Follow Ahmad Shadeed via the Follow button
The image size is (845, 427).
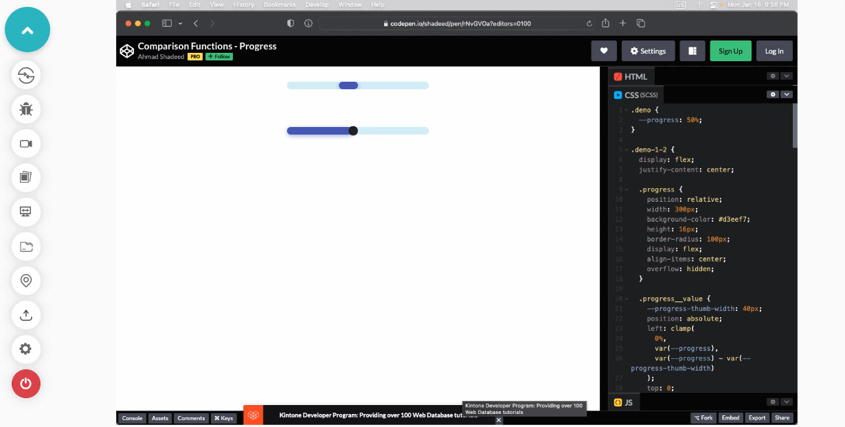(x=218, y=56)
